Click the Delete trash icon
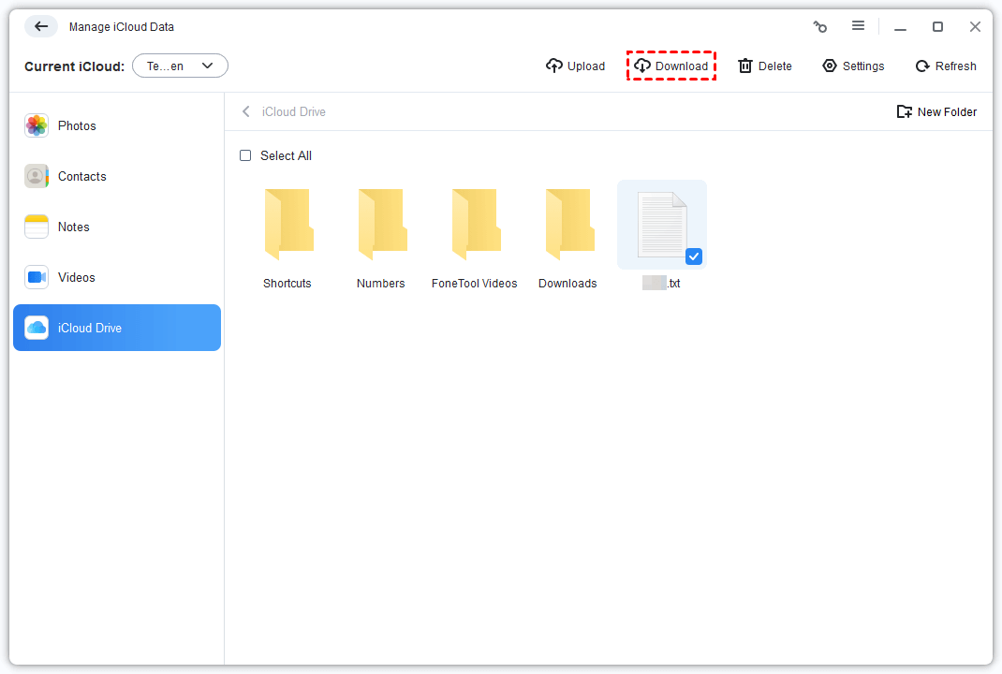The image size is (1002, 674). click(x=745, y=66)
